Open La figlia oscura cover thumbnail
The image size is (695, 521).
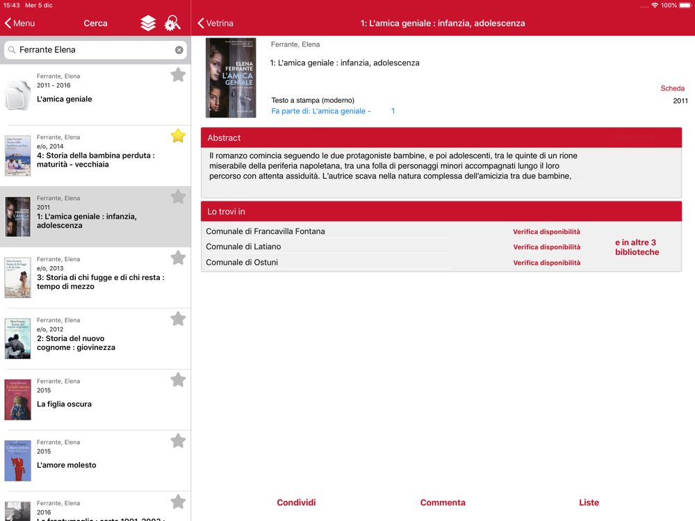pyautogui.click(x=18, y=399)
